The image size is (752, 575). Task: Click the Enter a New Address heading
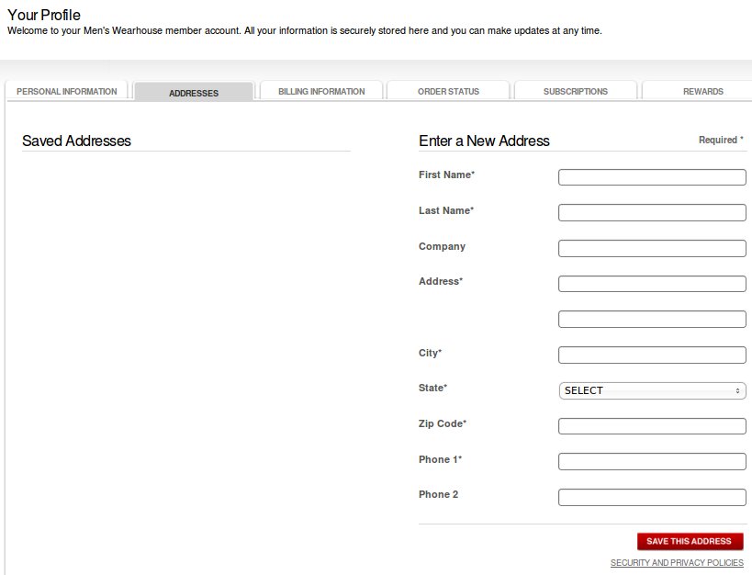click(x=484, y=141)
